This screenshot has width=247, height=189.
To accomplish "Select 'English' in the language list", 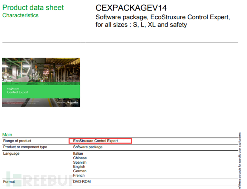I will tap(79, 167).
